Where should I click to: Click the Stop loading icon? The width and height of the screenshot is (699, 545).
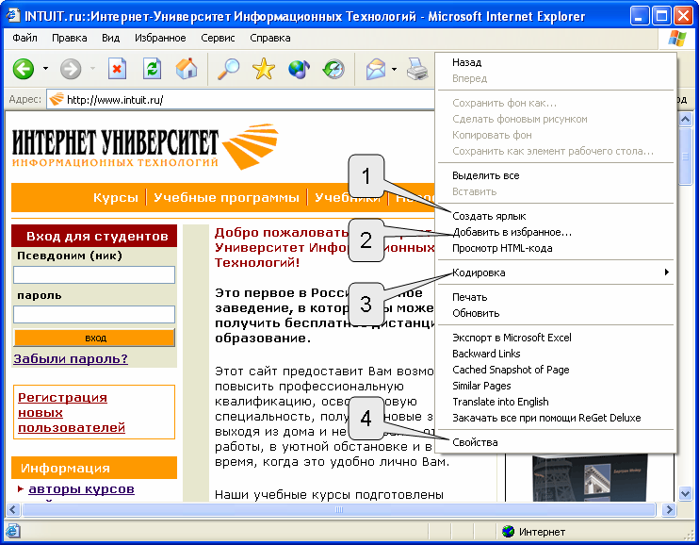pos(117,69)
